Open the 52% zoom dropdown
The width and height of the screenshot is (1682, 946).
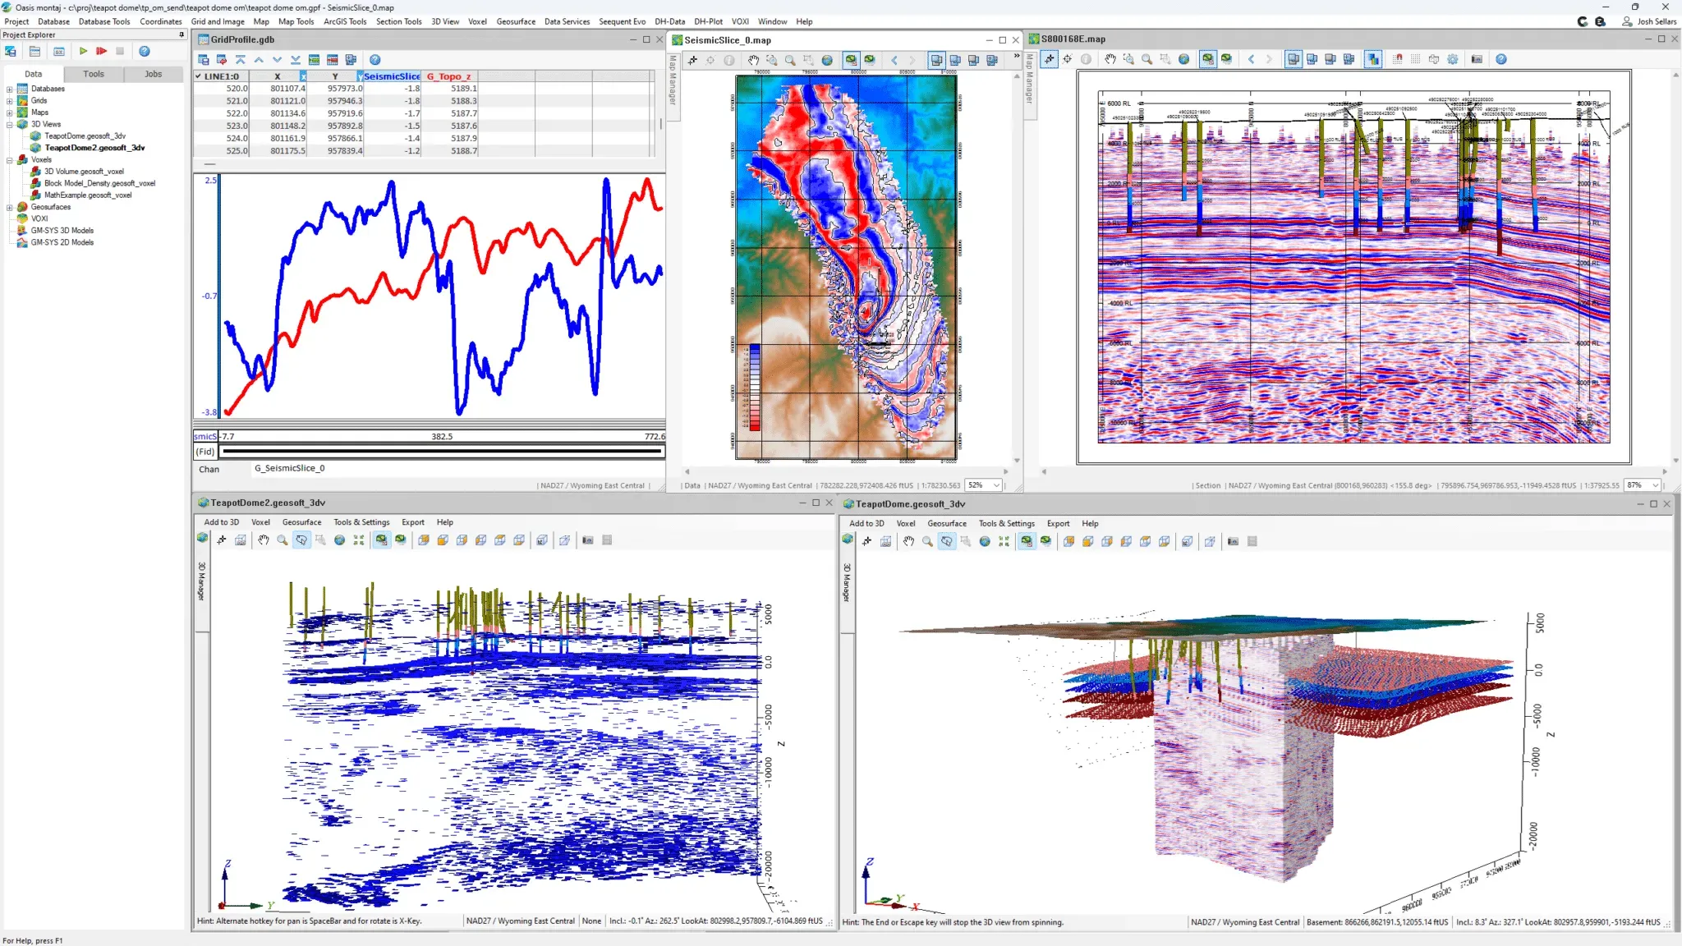coord(996,485)
